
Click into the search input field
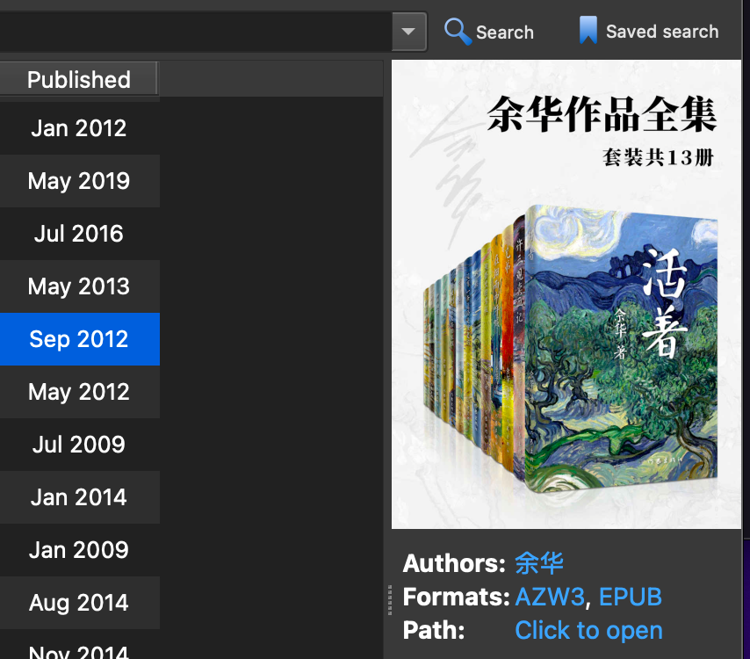pyautogui.click(x=196, y=32)
